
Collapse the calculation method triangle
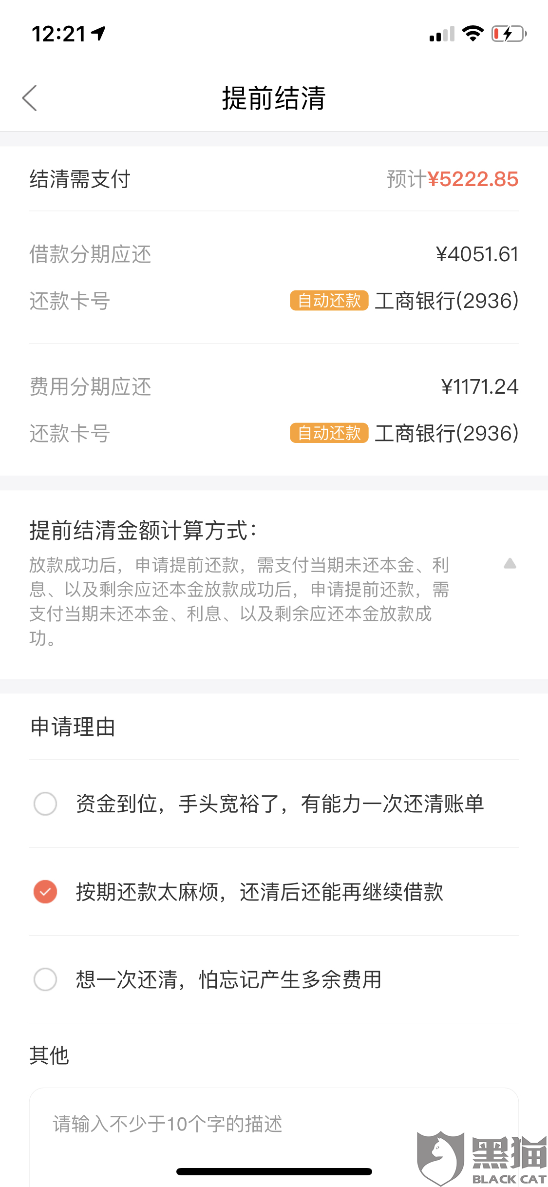510,564
